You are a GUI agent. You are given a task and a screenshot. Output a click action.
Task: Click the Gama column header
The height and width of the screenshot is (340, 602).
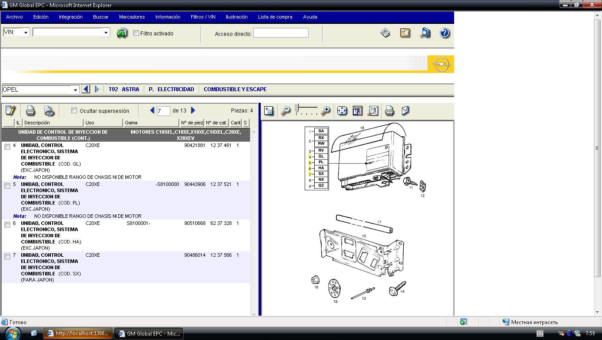coord(151,123)
